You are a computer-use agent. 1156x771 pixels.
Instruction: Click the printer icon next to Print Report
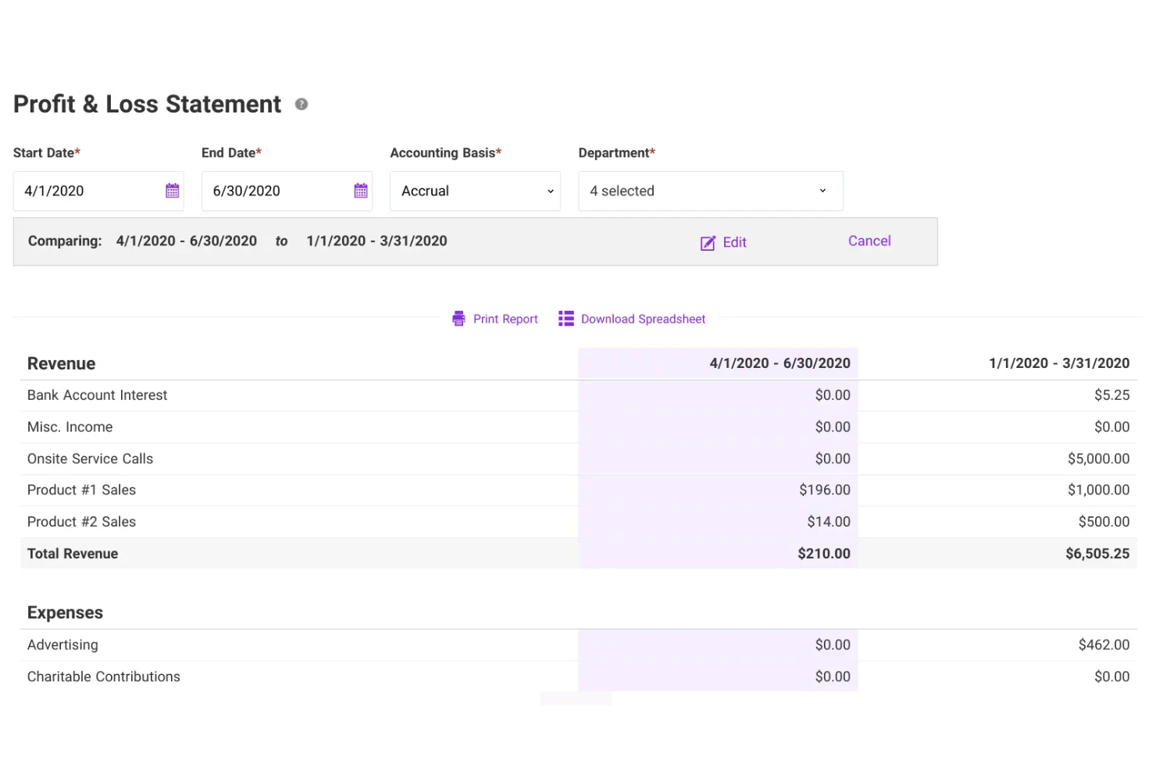pos(458,319)
